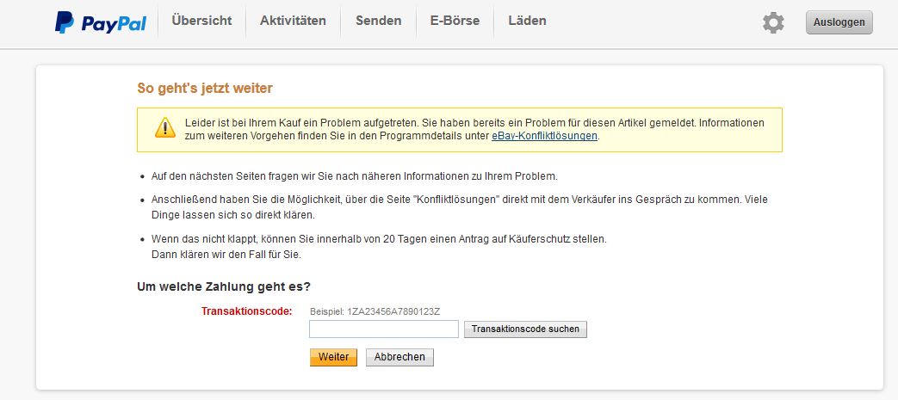Open the Läden navigation item
Image resolution: width=898 pixels, height=400 pixels.
[x=527, y=21]
